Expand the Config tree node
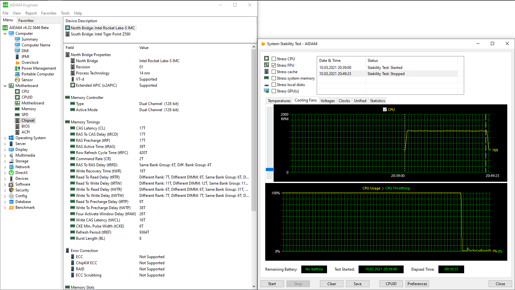 (5, 196)
